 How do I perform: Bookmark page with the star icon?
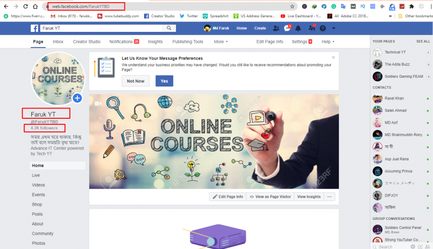pyautogui.click(x=292, y=6)
